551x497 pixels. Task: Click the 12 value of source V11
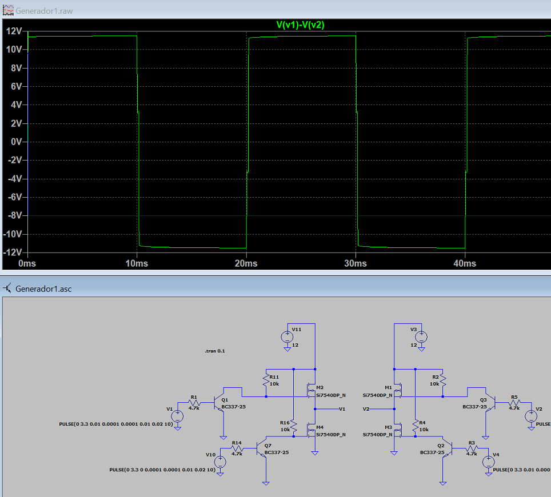[x=295, y=345]
